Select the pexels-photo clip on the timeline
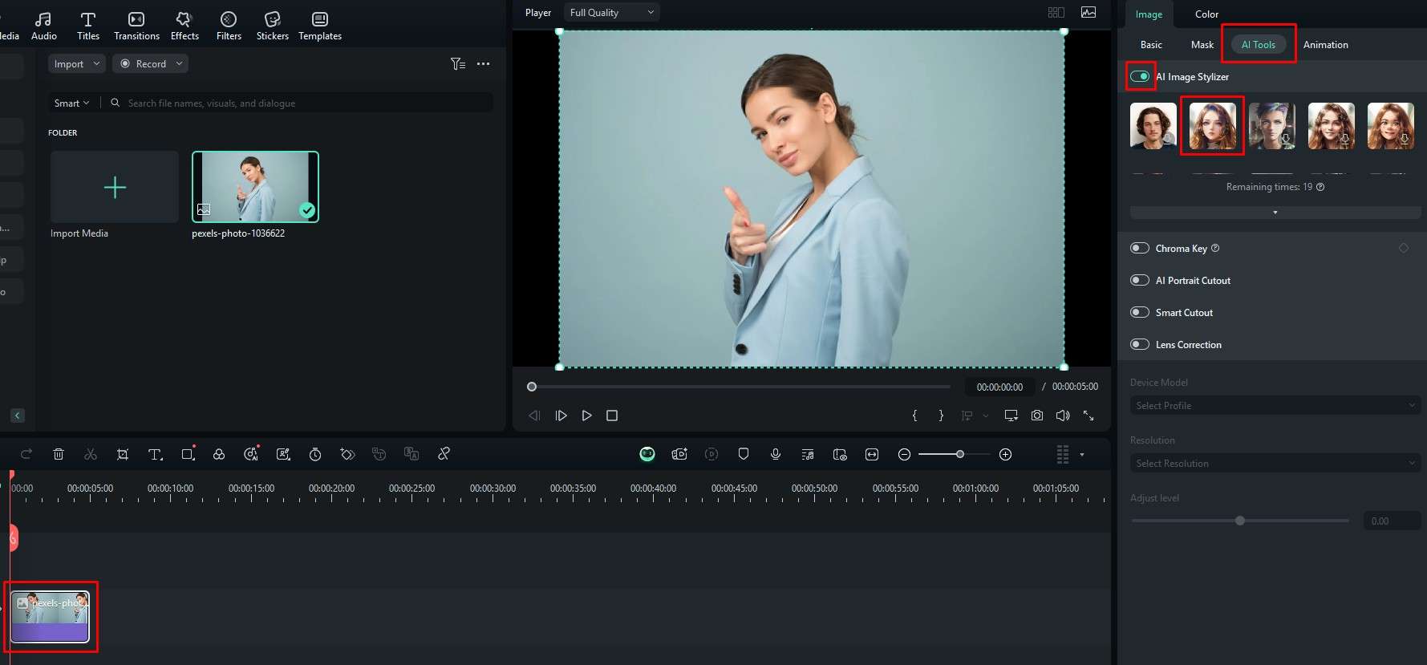Image resolution: width=1427 pixels, height=665 pixels. tap(50, 616)
